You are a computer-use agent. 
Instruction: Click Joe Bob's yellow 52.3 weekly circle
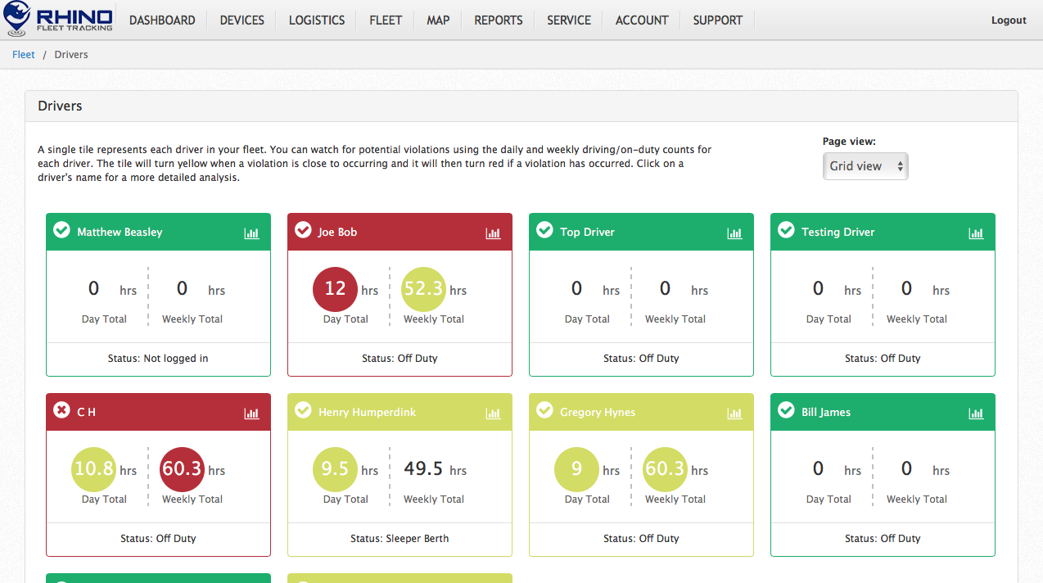pyautogui.click(x=424, y=289)
